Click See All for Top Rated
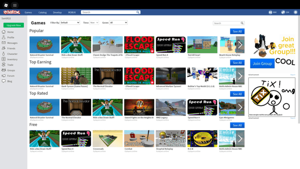Image resolution: width=300 pixels, height=169 pixels. coord(237,94)
